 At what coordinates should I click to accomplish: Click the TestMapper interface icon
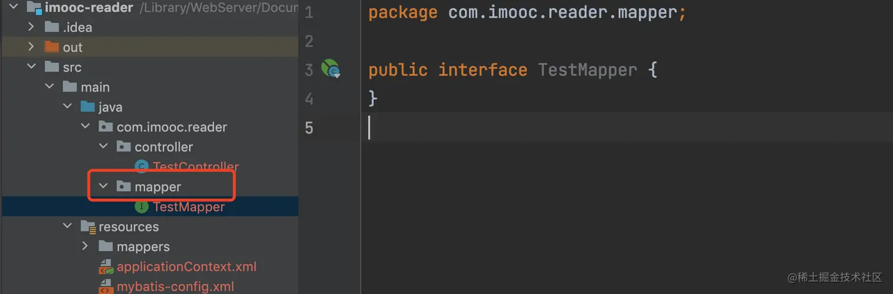141,207
